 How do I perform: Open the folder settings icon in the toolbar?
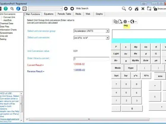click(149, 9)
